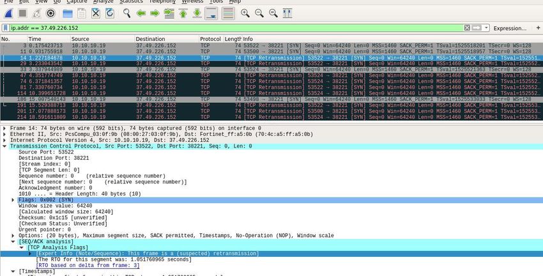Screen dimensions: 543x276
Task: Zoom out the main window text
Action: click(259, 13)
